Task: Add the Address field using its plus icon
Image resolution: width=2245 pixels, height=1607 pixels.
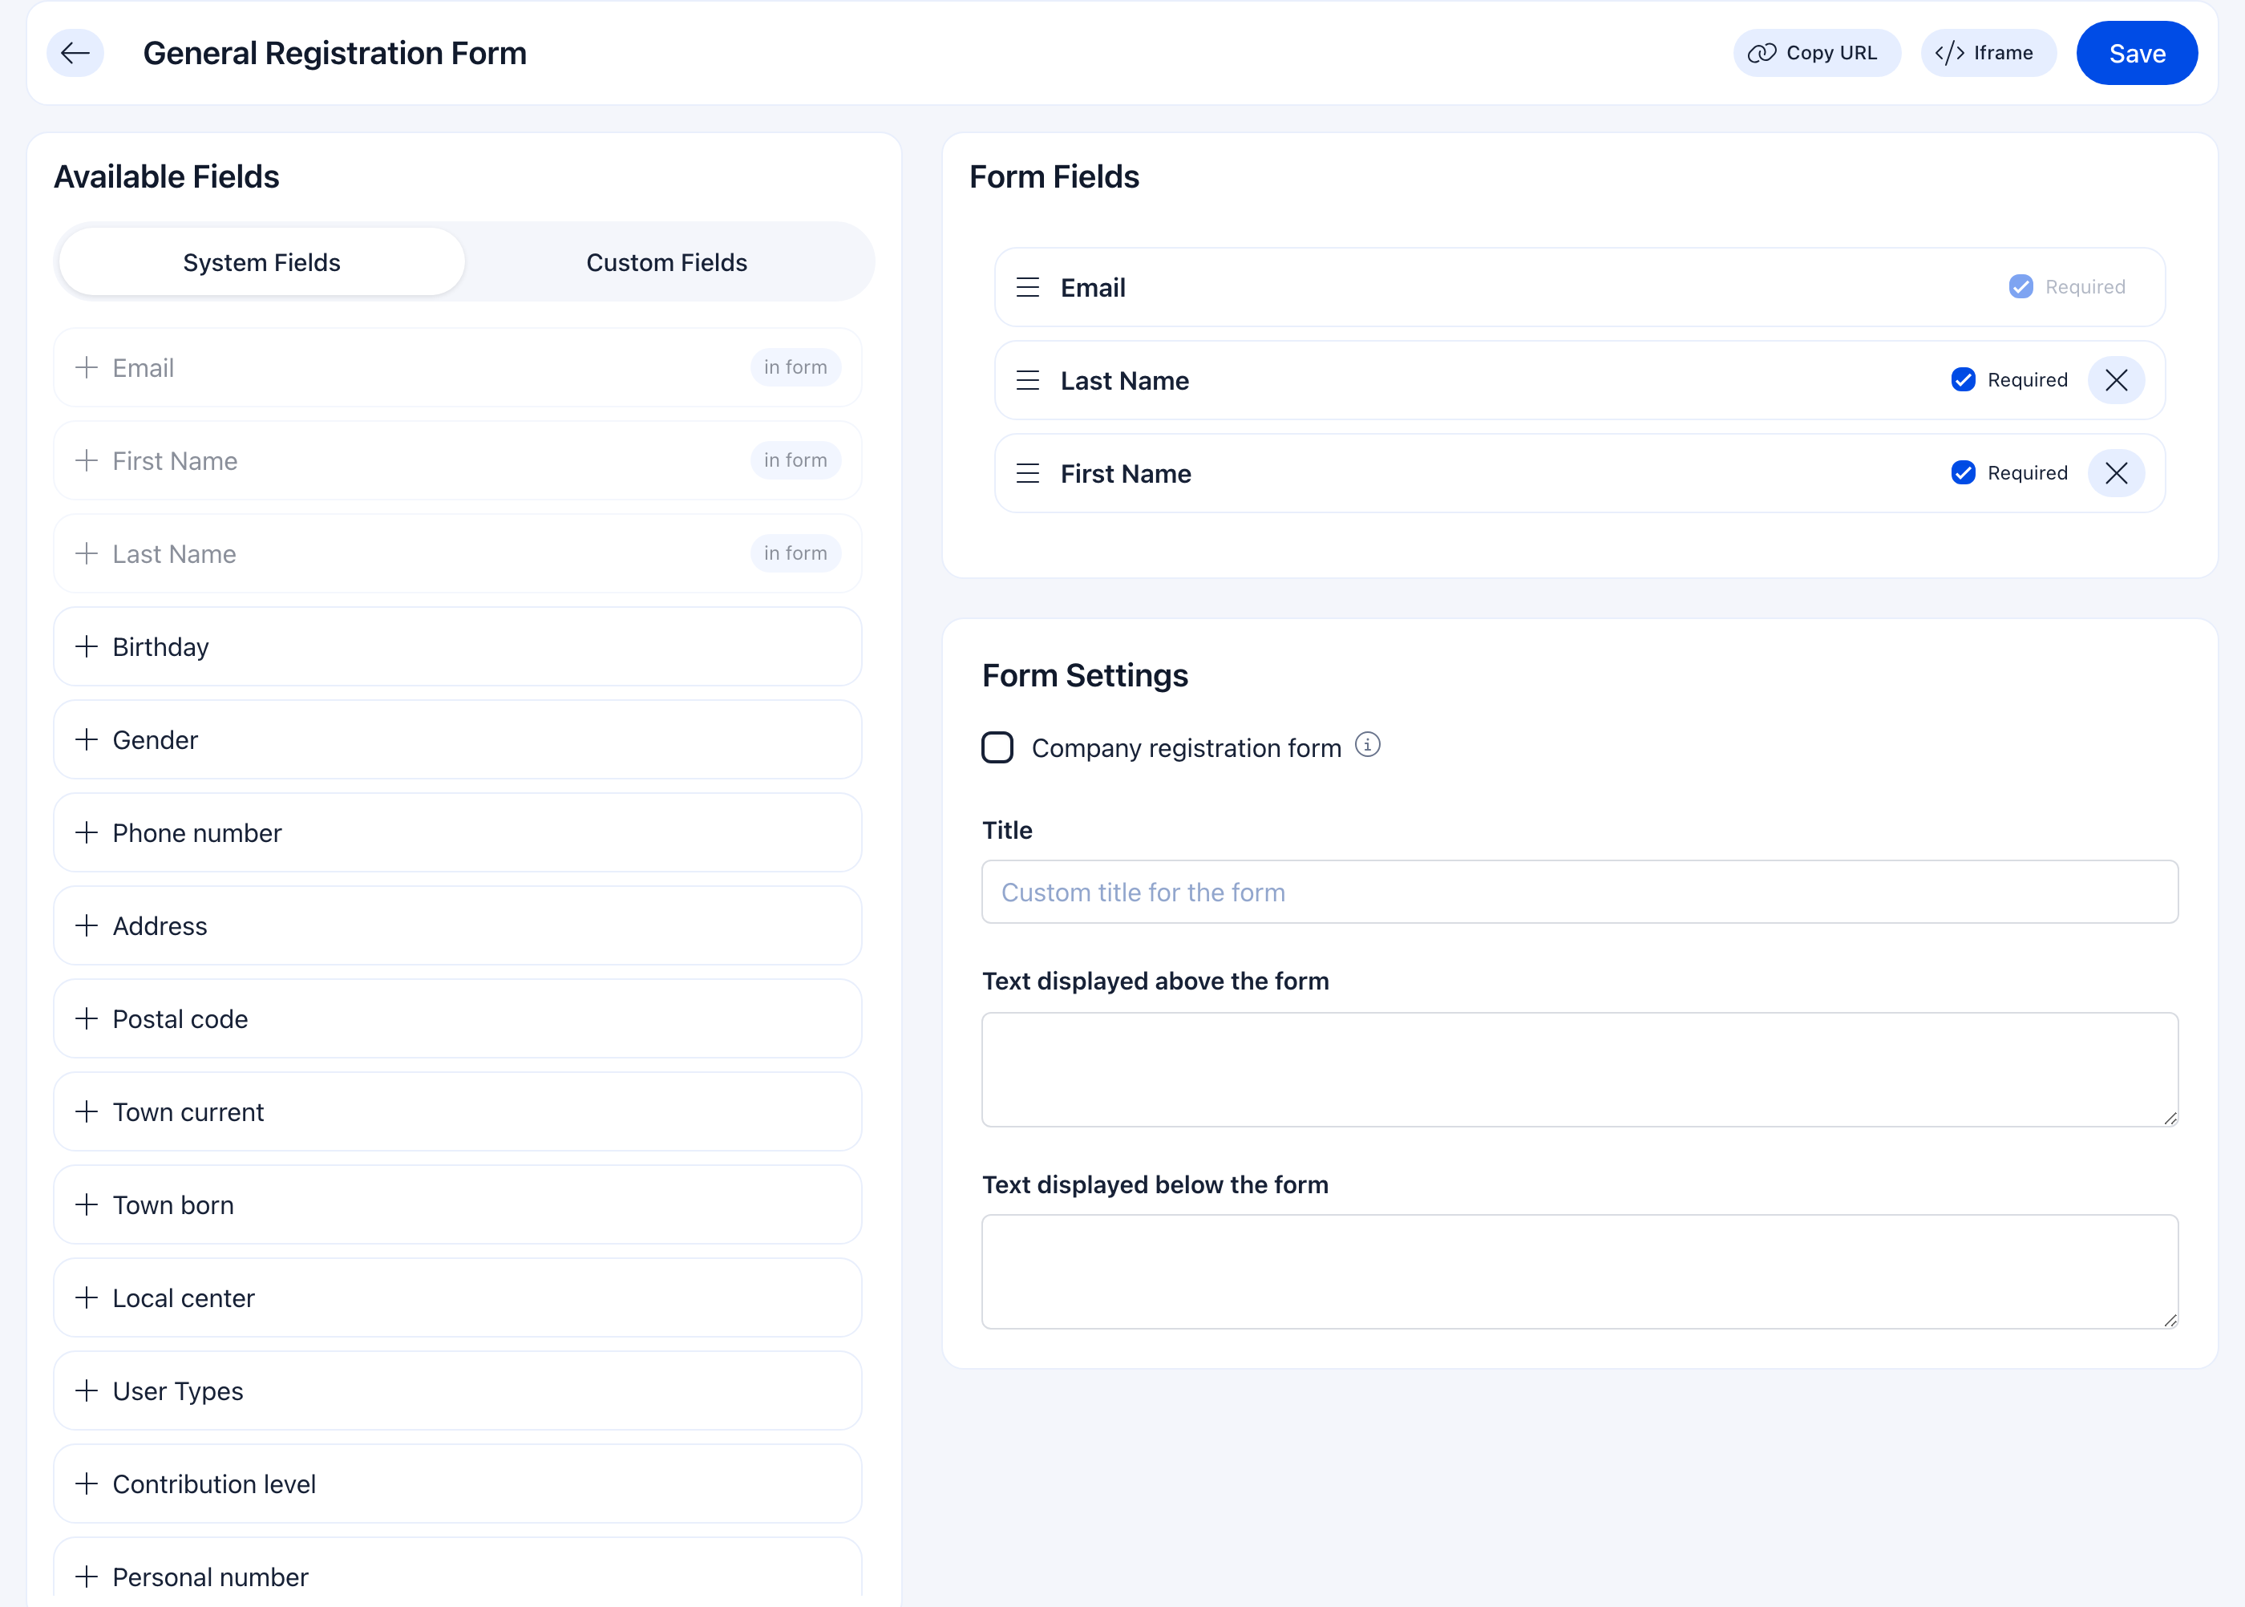Action: pyautogui.click(x=87, y=925)
